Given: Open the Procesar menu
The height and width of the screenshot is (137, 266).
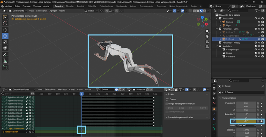Looking at the screenshot, I should tap(27, 6).
